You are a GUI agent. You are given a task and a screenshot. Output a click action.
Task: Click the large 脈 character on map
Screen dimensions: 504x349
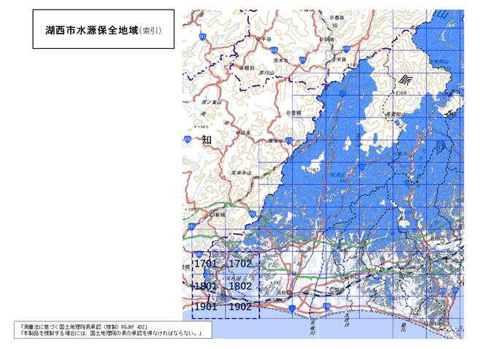point(405,80)
